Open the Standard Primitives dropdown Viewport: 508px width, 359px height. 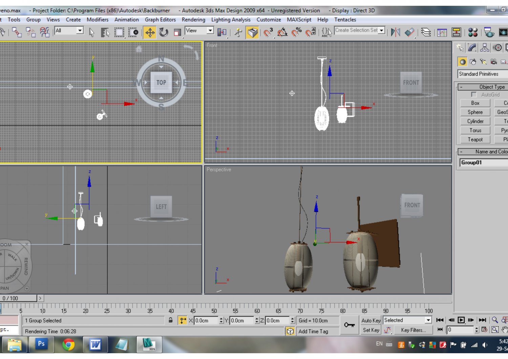[x=481, y=74]
